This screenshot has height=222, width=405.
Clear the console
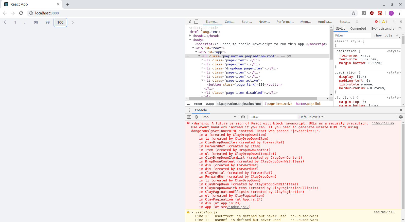196,117
